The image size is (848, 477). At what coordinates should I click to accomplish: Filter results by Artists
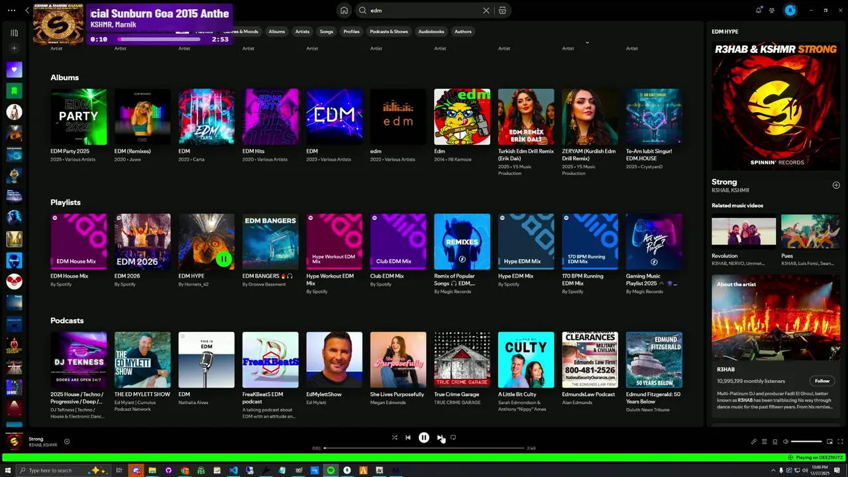[302, 32]
